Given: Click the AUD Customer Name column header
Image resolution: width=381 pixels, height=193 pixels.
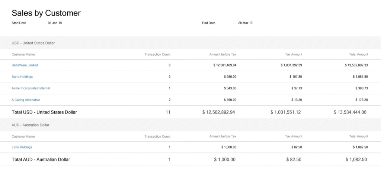Looking at the screenshot, I should 23,137.
